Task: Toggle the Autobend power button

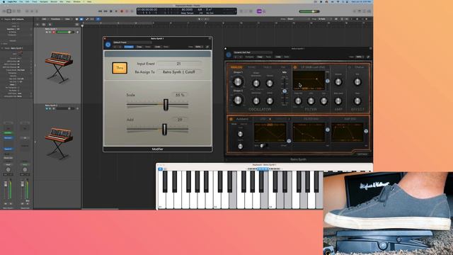Action: click(x=231, y=119)
